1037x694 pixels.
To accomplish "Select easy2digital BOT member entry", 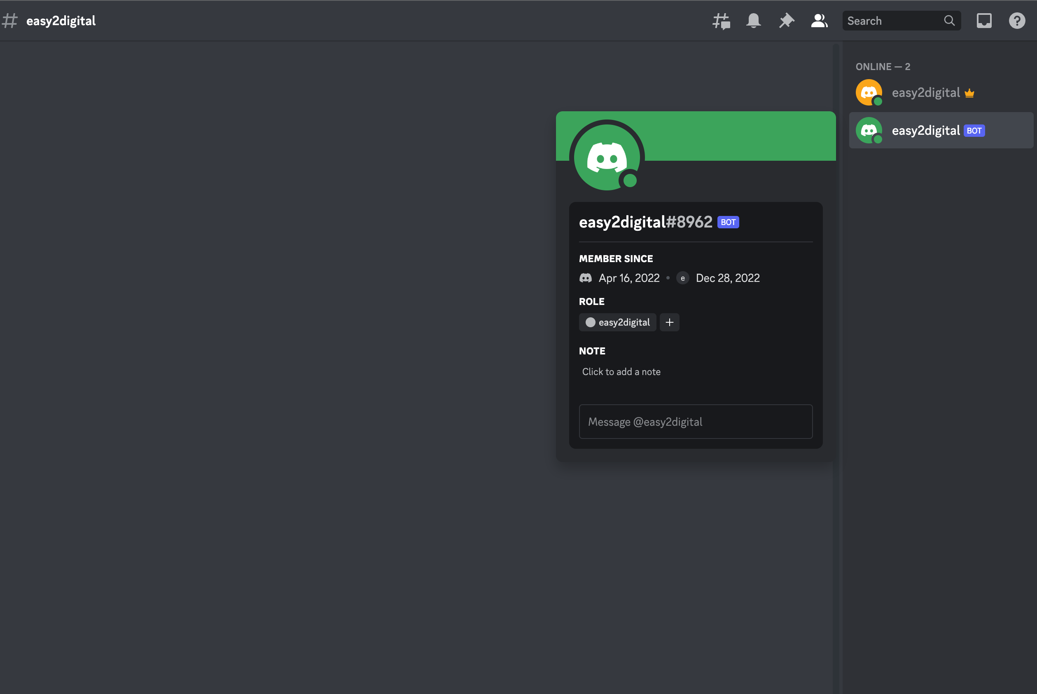I will pyautogui.click(x=925, y=131).
